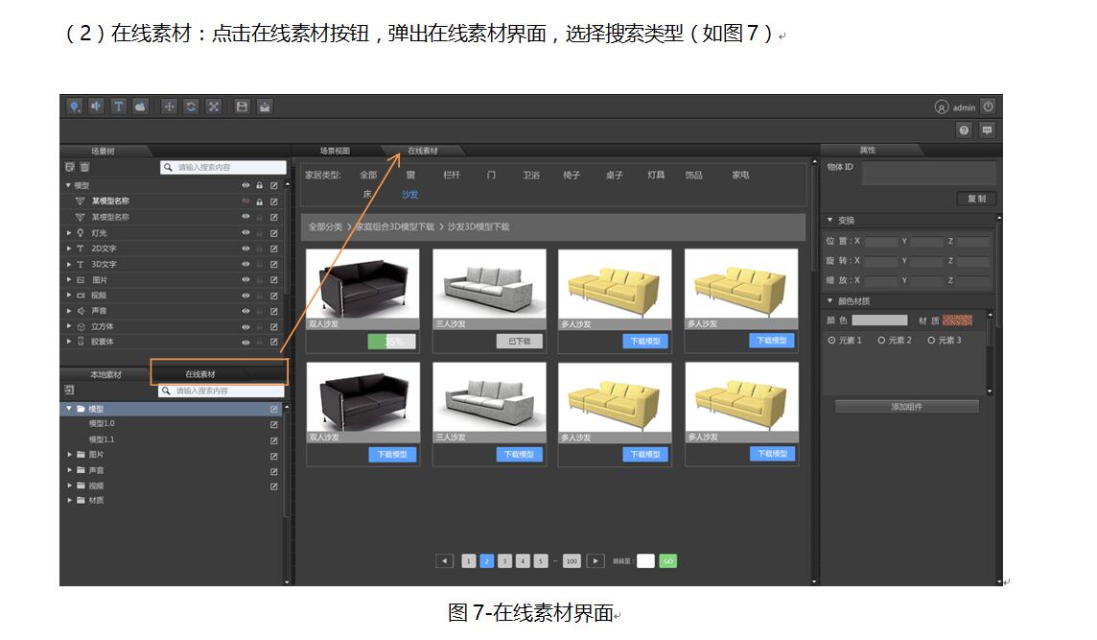Click the rotate/refresh tool icon

pos(192,107)
